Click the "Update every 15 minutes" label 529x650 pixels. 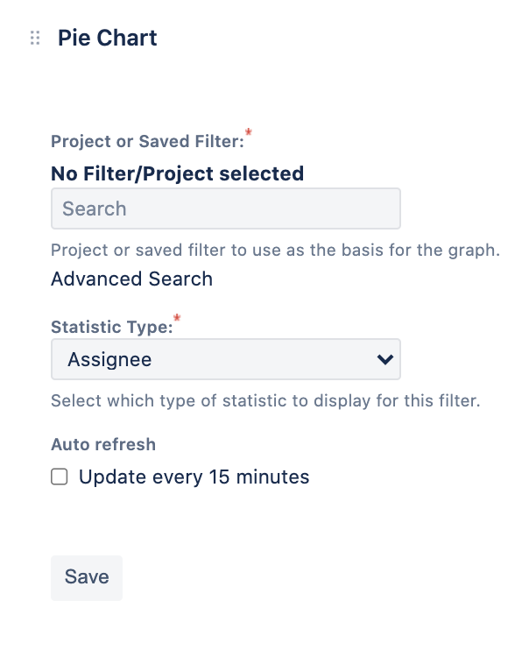[x=194, y=477]
